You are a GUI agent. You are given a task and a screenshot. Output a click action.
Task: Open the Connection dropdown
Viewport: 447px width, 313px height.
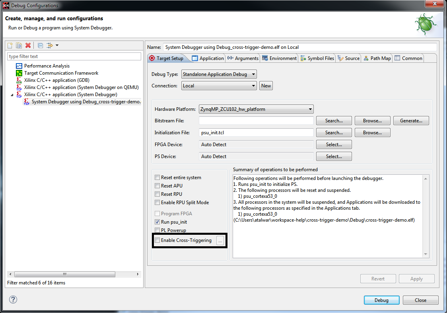[219, 86]
